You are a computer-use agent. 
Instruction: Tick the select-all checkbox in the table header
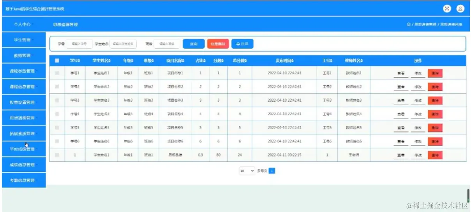point(57,60)
